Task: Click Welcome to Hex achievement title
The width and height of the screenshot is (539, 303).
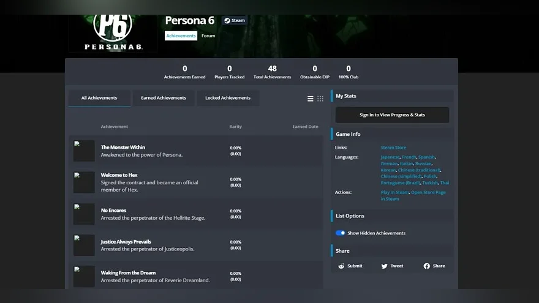Action: (x=119, y=175)
